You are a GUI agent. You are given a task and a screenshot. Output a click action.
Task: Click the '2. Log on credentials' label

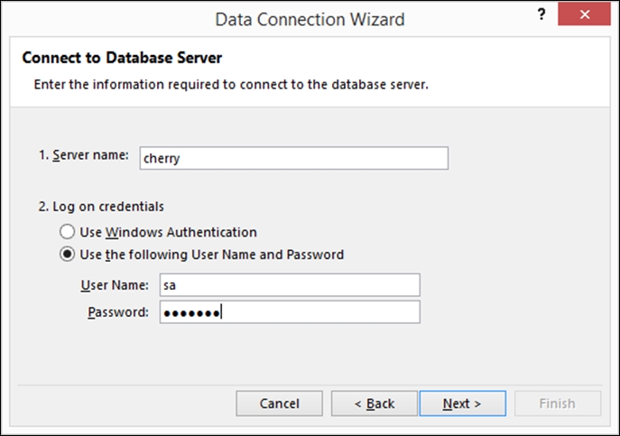[x=101, y=207]
